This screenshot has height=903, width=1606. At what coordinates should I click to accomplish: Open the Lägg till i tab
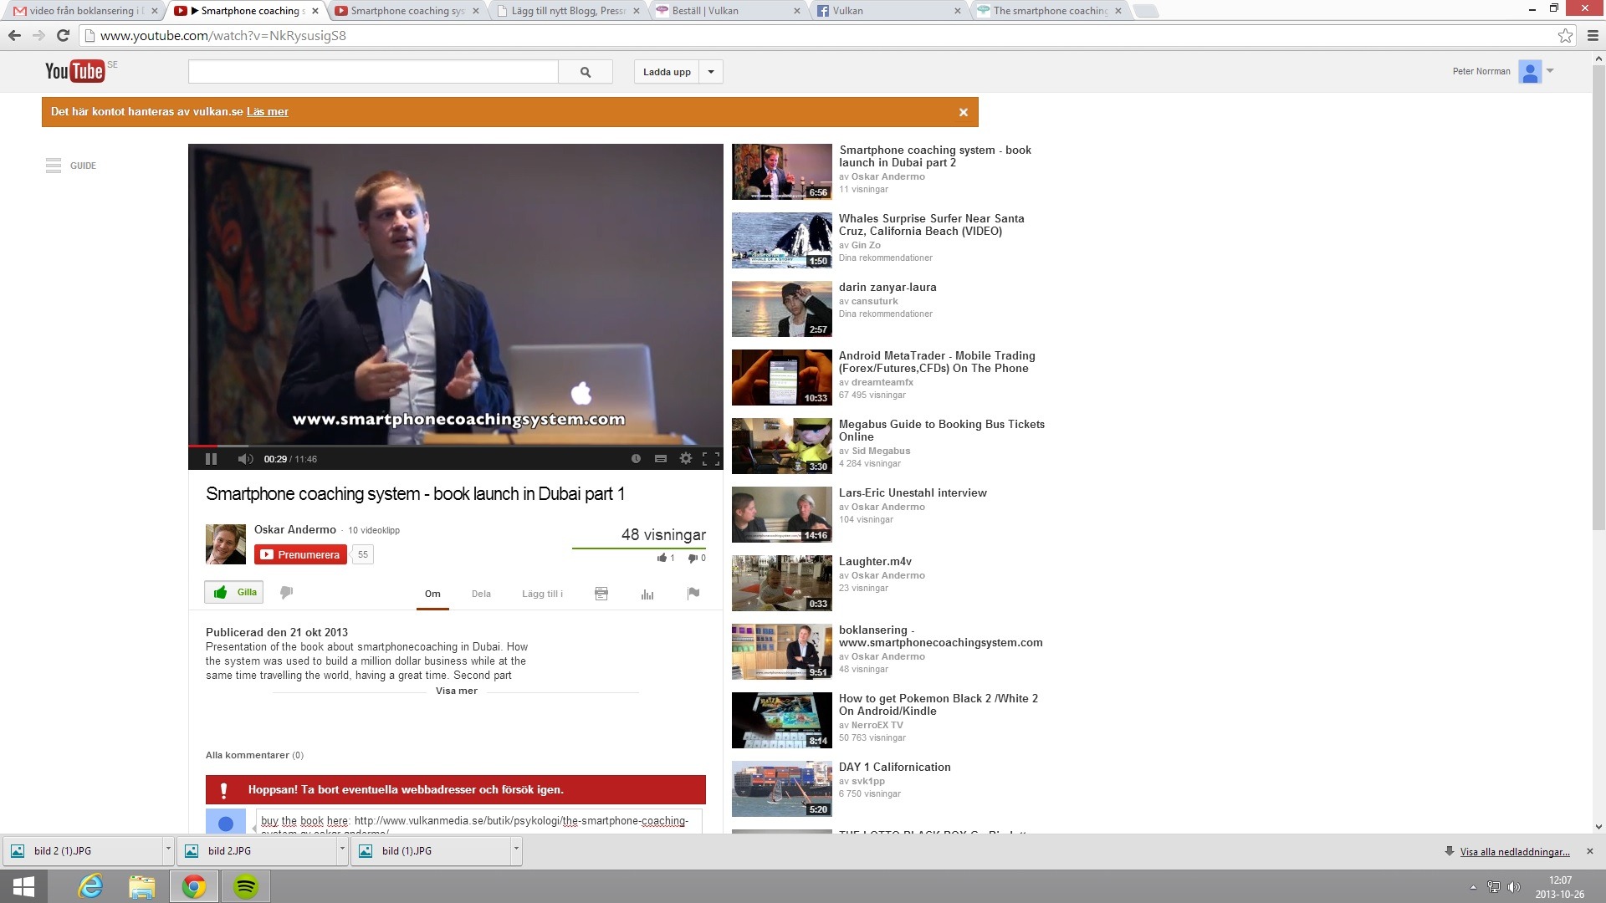coord(543,594)
